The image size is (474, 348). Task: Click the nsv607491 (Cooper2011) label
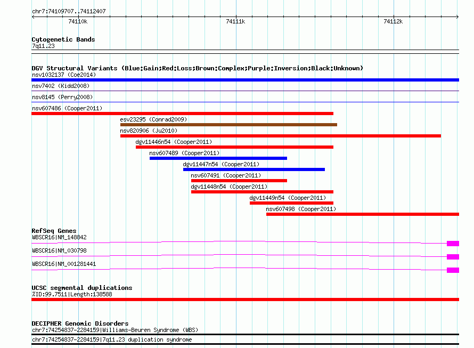point(226,175)
